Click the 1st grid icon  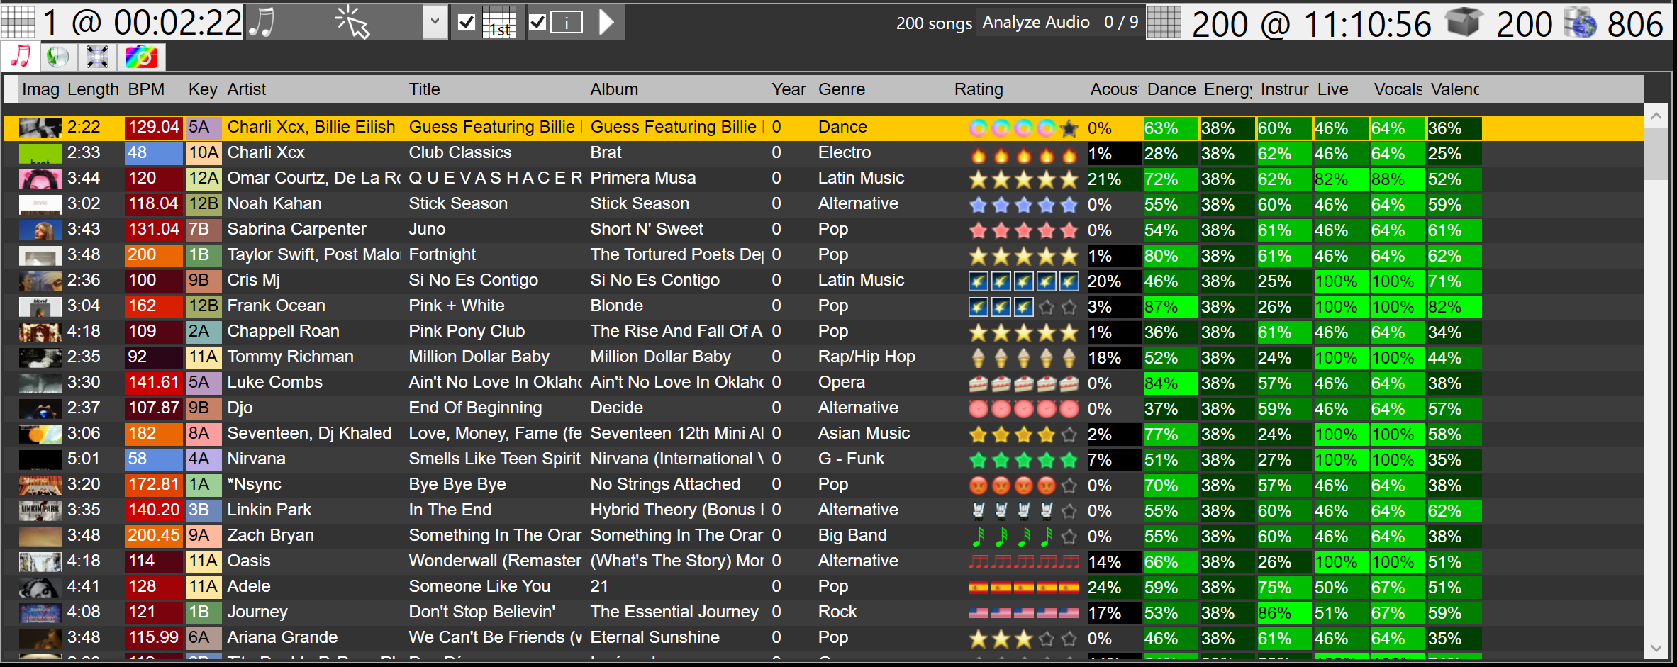(x=499, y=22)
